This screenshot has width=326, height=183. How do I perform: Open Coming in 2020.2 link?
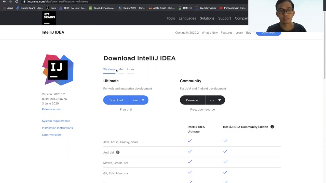pyautogui.click(x=187, y=33)
